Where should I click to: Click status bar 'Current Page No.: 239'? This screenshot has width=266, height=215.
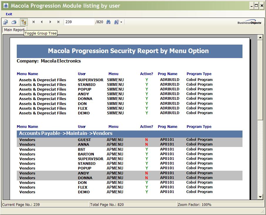point(21,205)
